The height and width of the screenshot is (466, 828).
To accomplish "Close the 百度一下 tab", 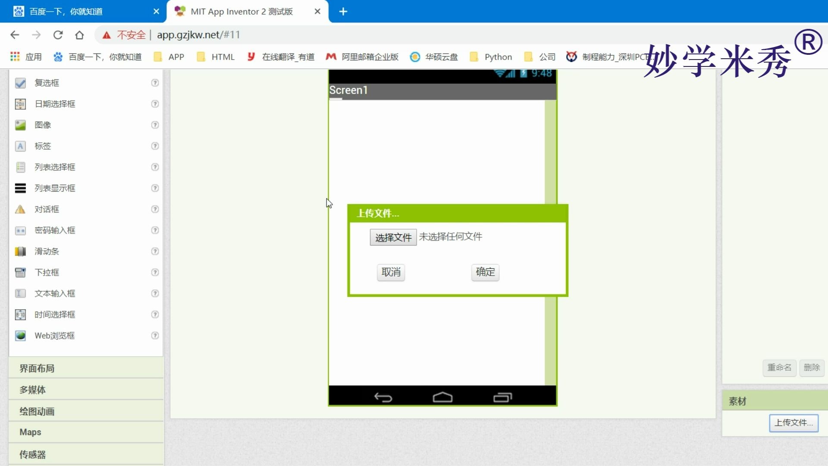I will click(156, 12).
